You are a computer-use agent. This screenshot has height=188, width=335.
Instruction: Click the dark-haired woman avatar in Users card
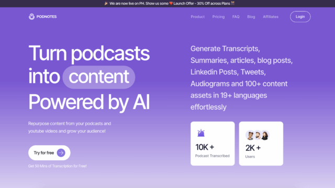pyautogui.click(x=265, y=135)
